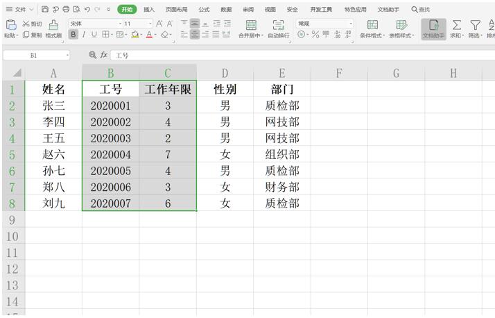The image size is (495, 318).
Task: Apply the red font color A
Action: click(x=149, y=34)
